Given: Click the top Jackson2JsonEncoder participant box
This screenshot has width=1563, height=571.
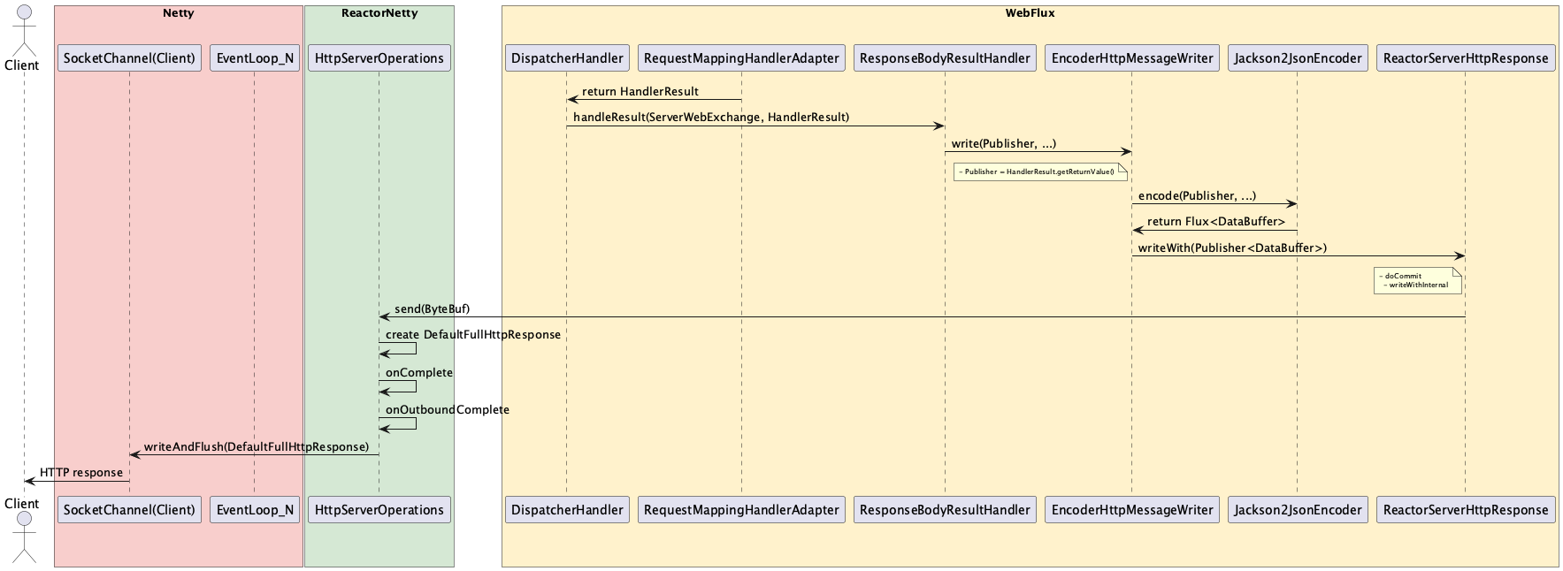Looking at the screenshot, I should 1298,58.
